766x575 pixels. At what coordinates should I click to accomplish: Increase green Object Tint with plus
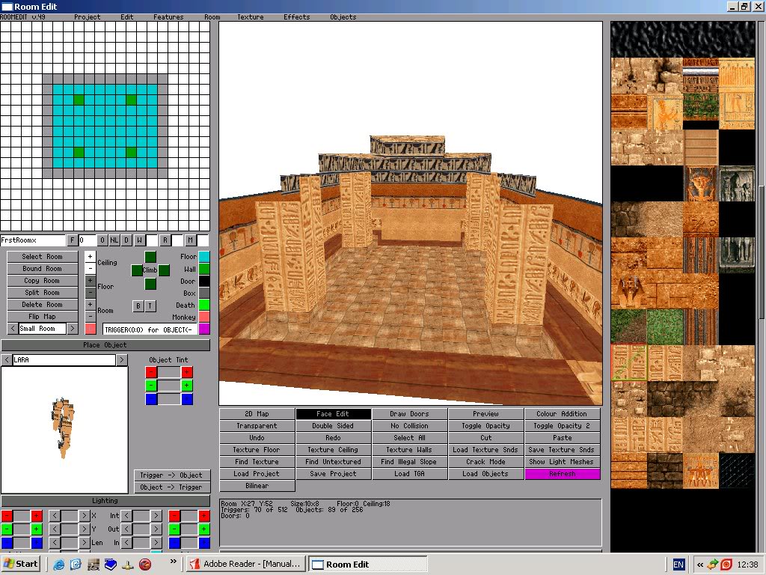pos(186,386)
